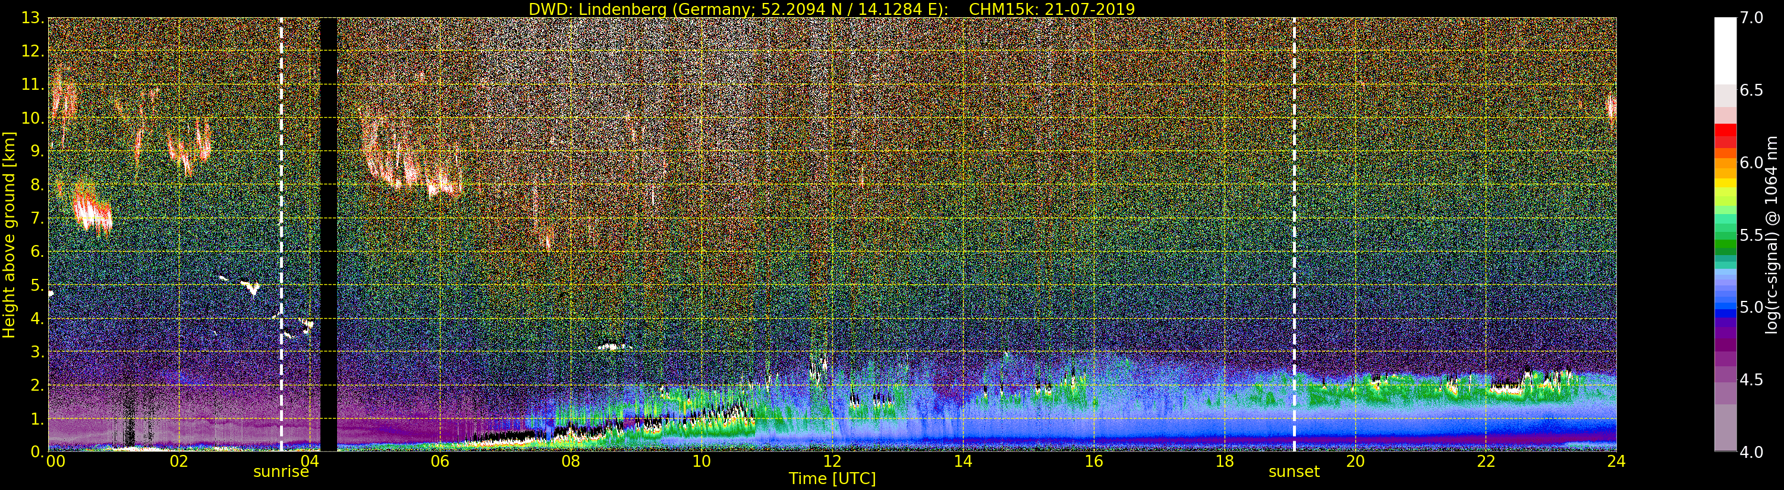The image size is (1784, 490).
Task: Click the small white cloud at 3 km near 08:30 UTC
Action: coord(613,346)
